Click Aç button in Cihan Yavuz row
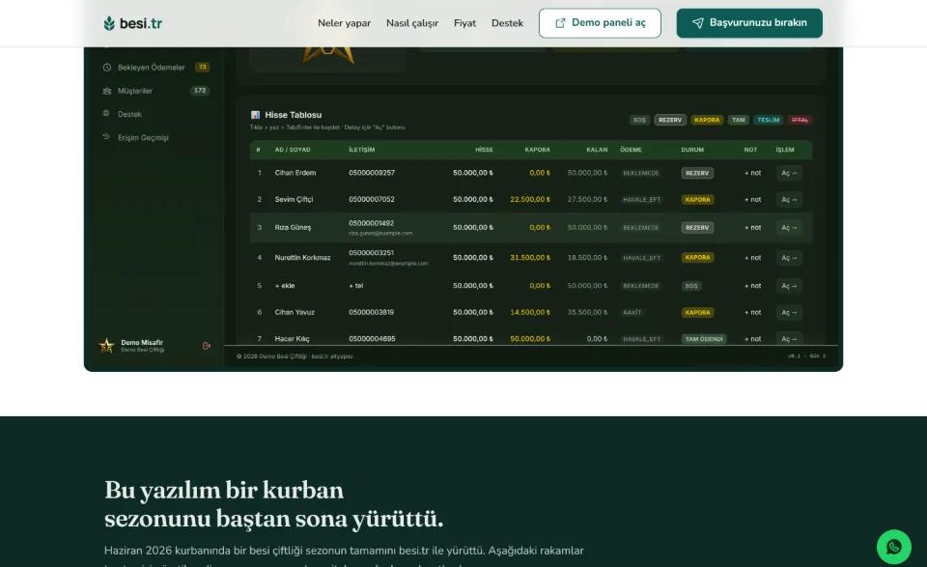This screenshot has height=567, width=927. tap(789, 312)
